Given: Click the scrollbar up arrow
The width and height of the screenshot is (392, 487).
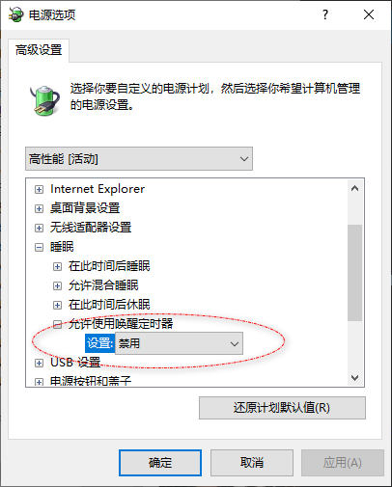Looking at the screenshot, I should tap(355, 189).
